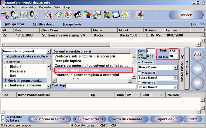Open the Mecanic 1 Bosca Daniel dropdown
Screen dimensions: 206x128
176,67
